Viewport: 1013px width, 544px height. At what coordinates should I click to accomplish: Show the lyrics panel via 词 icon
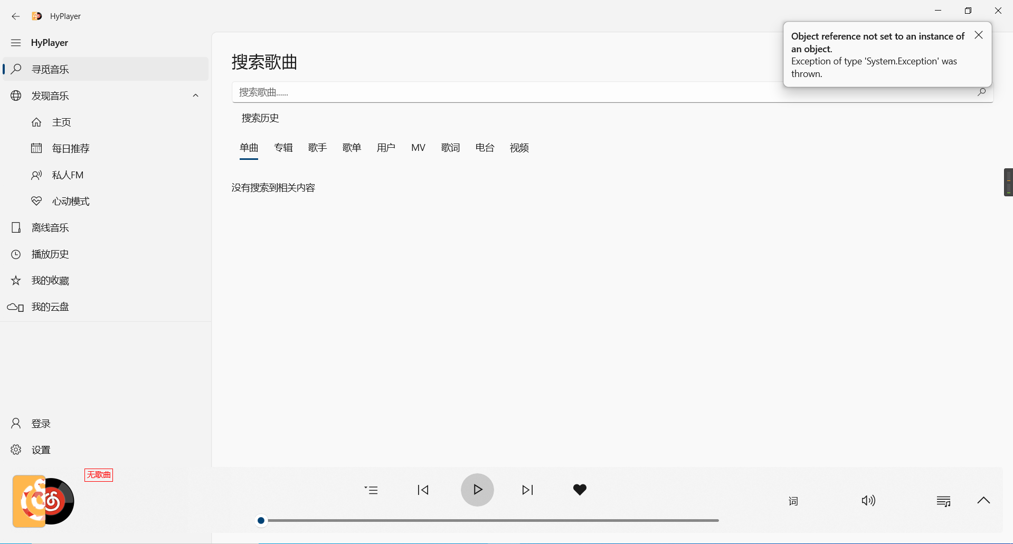(x=793, y=500)
